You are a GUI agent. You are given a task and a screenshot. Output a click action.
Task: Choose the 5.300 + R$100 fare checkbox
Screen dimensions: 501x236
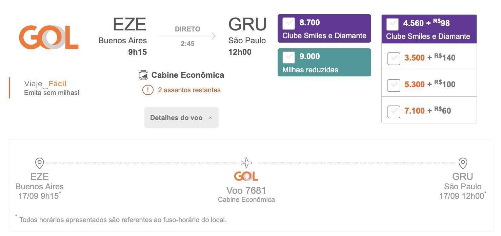coord(394,85)
